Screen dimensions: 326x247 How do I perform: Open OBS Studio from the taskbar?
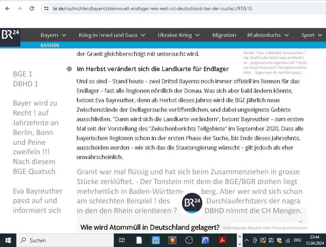[x=189, y=240]
